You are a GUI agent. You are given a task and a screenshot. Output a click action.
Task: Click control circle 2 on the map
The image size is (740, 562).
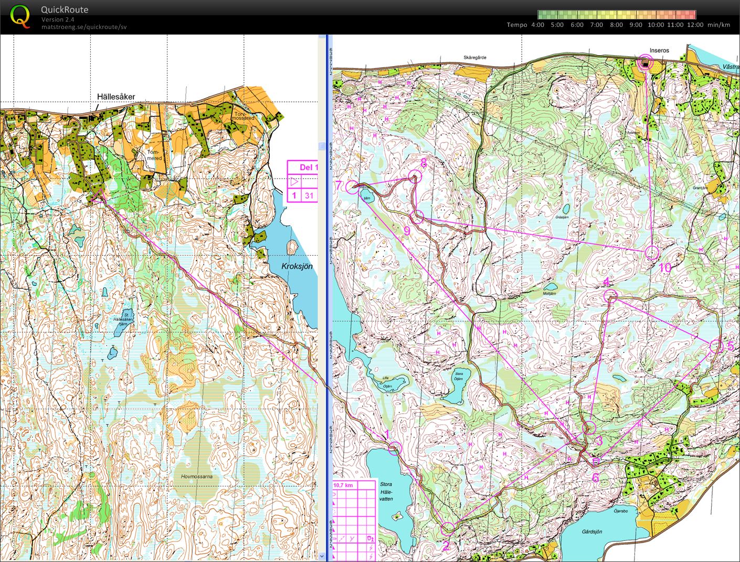coord(448,529)
